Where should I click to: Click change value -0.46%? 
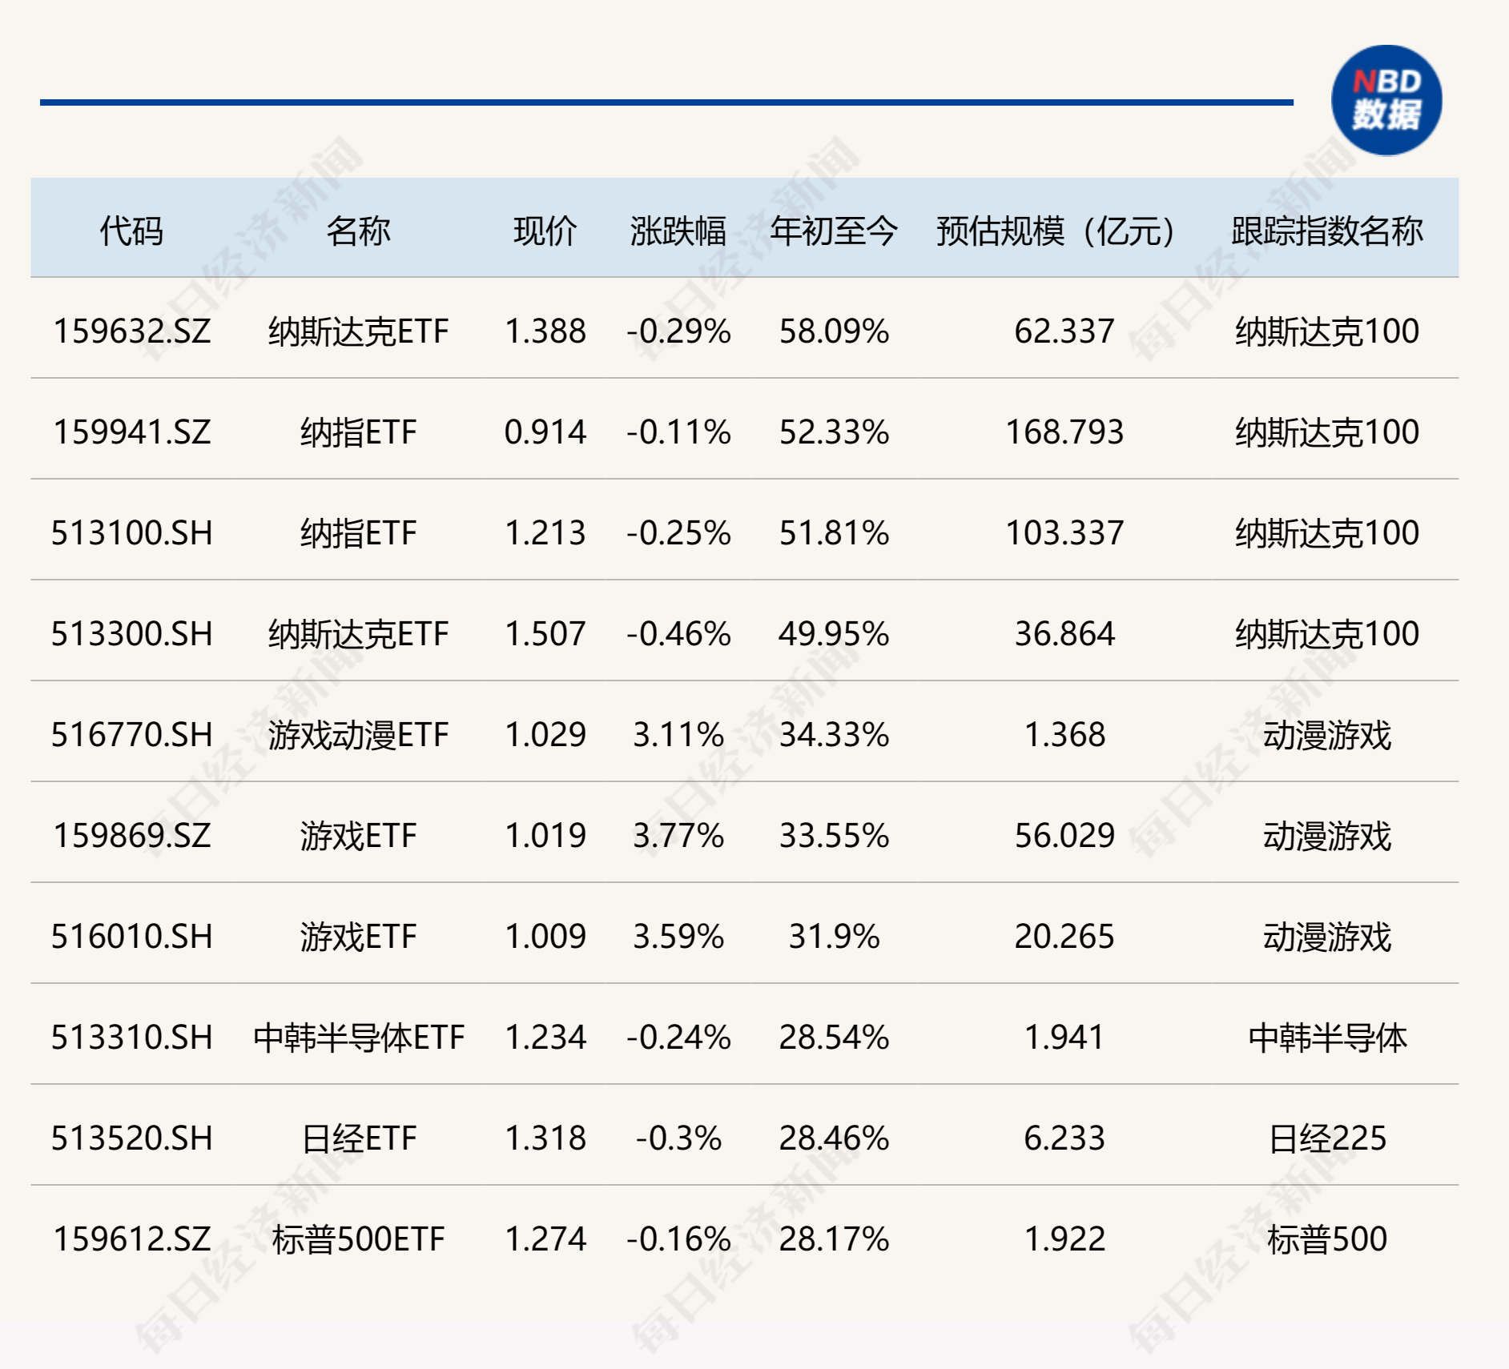click(x=678, y=634)
